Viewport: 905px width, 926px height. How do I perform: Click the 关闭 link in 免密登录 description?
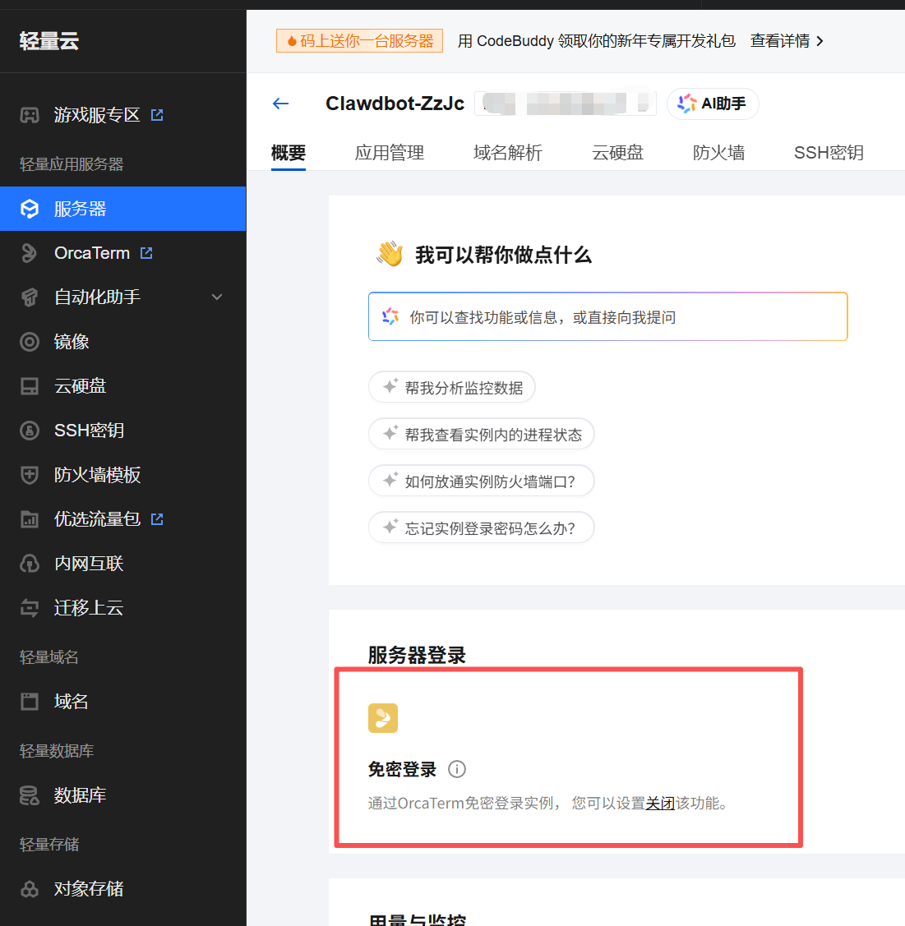(x=660, y=804)
